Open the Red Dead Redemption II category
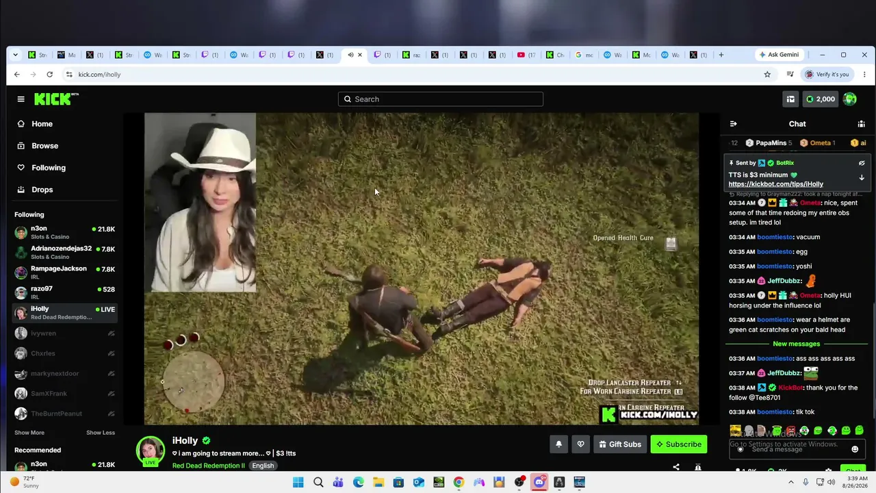Viewport: 876px width, 493px height. [208, 466]
